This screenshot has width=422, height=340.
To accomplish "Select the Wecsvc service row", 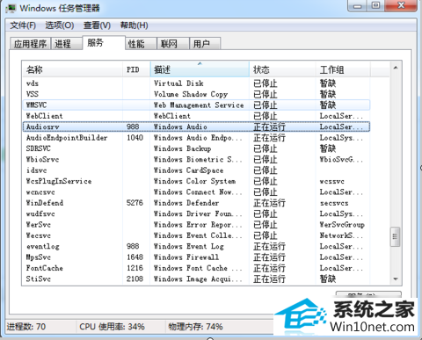I will click(x=196, y=235).
